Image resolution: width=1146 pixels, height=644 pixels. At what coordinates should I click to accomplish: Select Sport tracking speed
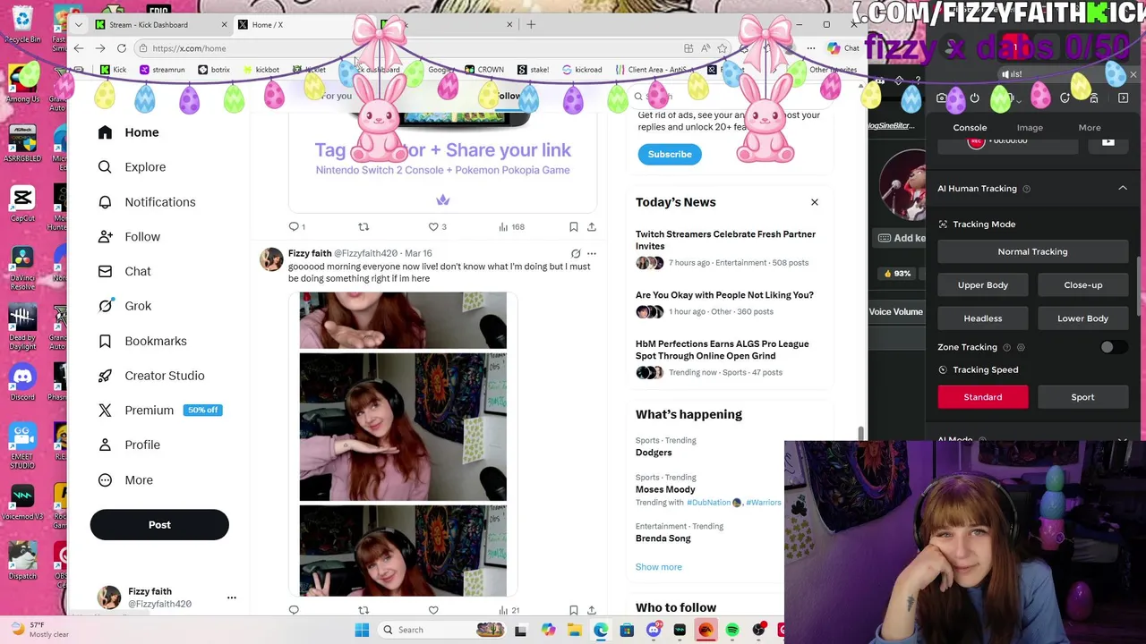pos(1082,397)
